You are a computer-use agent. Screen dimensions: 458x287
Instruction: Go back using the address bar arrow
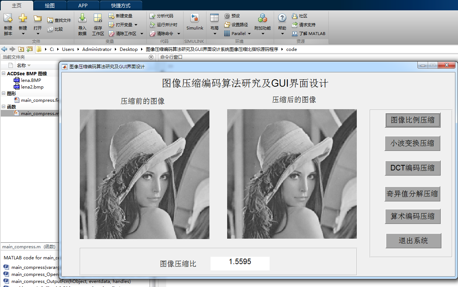pyautogui.click(x=4, y=49)
